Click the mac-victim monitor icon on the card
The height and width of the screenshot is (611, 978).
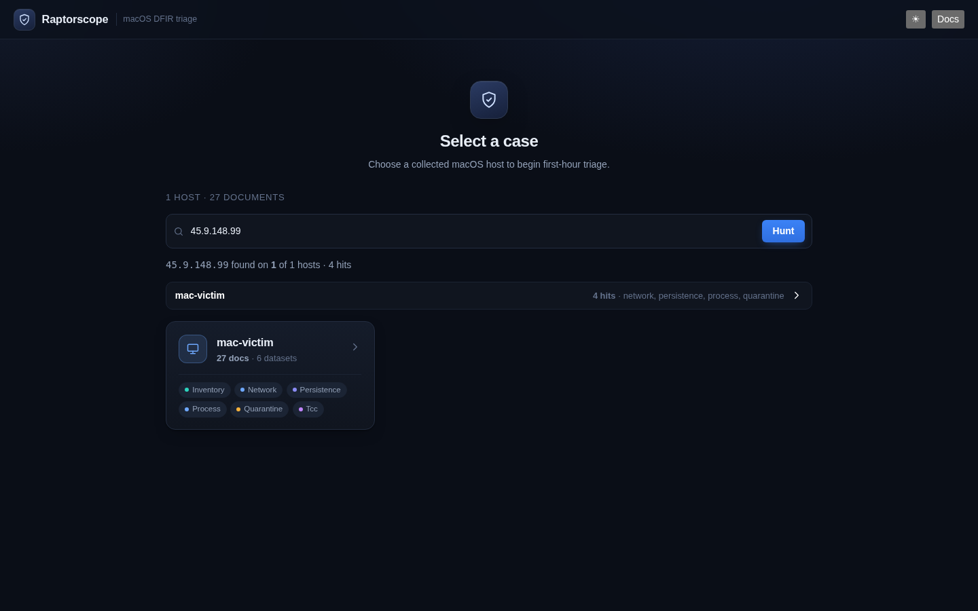193,349
